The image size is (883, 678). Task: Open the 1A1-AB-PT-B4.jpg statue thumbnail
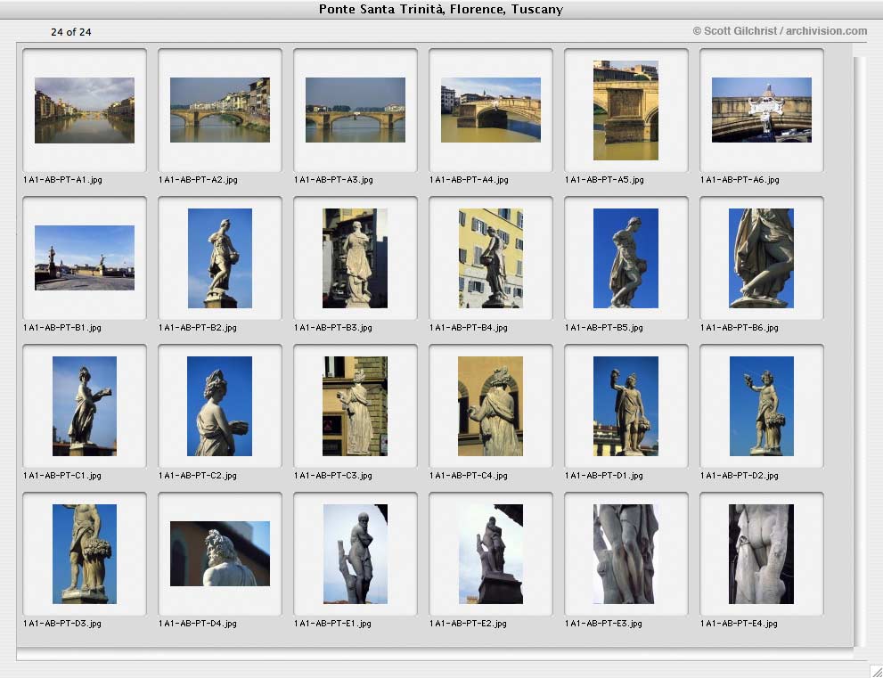[x=490, y=258]
